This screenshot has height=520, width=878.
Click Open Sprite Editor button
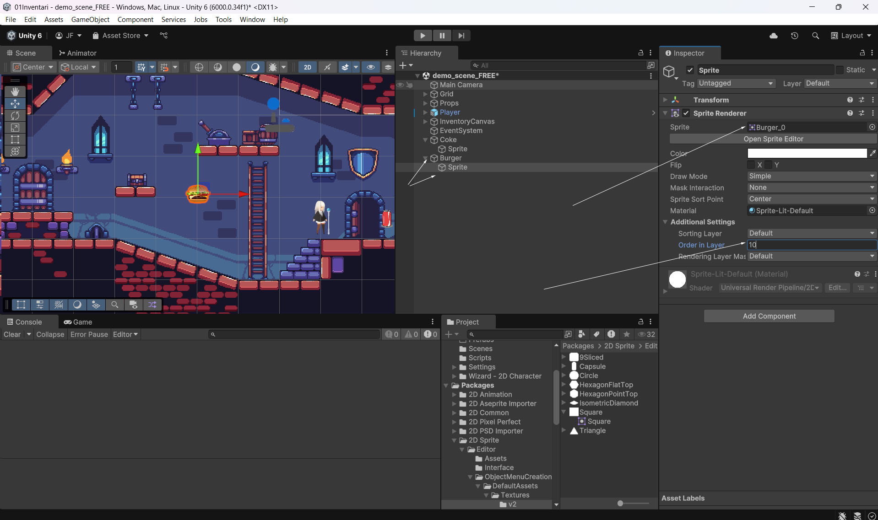pyautogui.click(x=773, y=139)
